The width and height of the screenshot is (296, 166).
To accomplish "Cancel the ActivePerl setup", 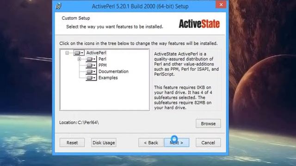I will [208, 142].
